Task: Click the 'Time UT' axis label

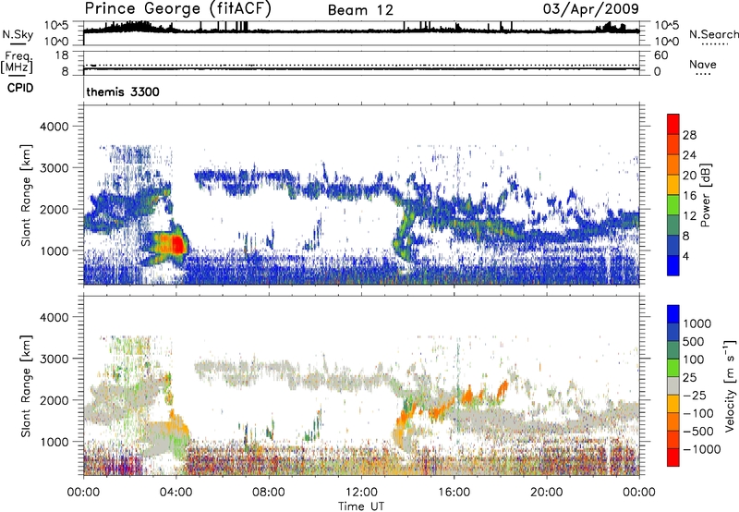Action: coord(361,506)
